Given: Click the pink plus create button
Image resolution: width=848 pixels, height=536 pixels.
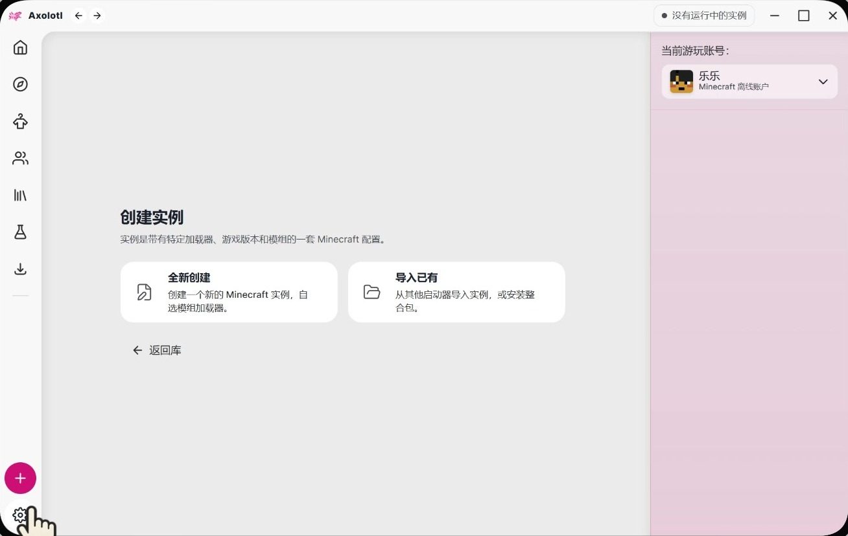Looking at the screenshot, I should click(20, 478).
